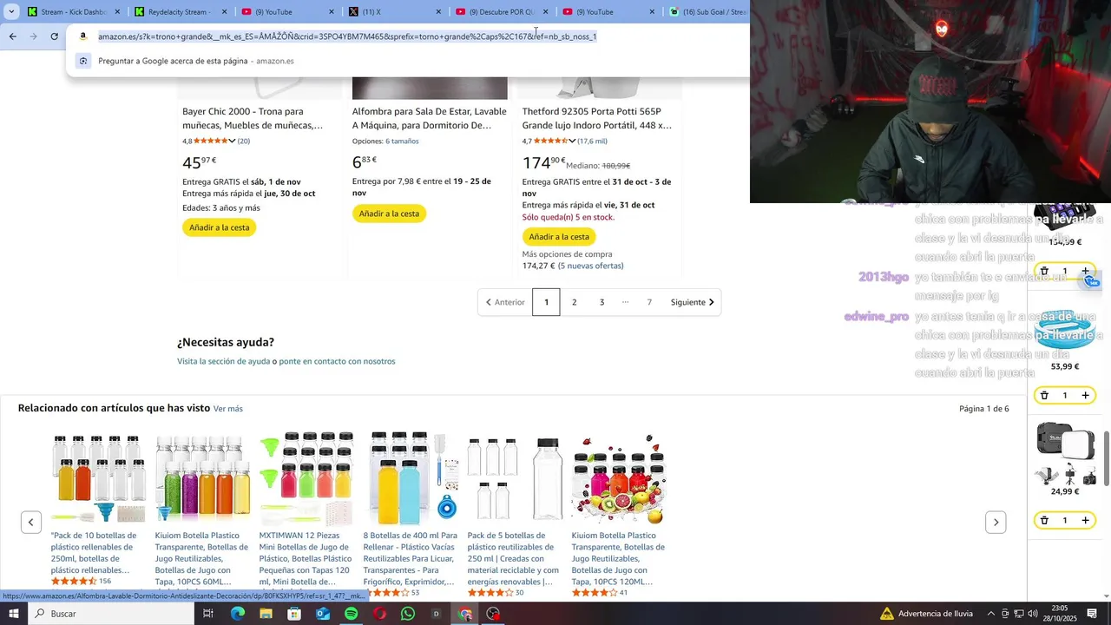The width and height of the screenshot is (1111, 625).
Task: Click the amazon.es URL in address bar
Action: tap(347, 36)
